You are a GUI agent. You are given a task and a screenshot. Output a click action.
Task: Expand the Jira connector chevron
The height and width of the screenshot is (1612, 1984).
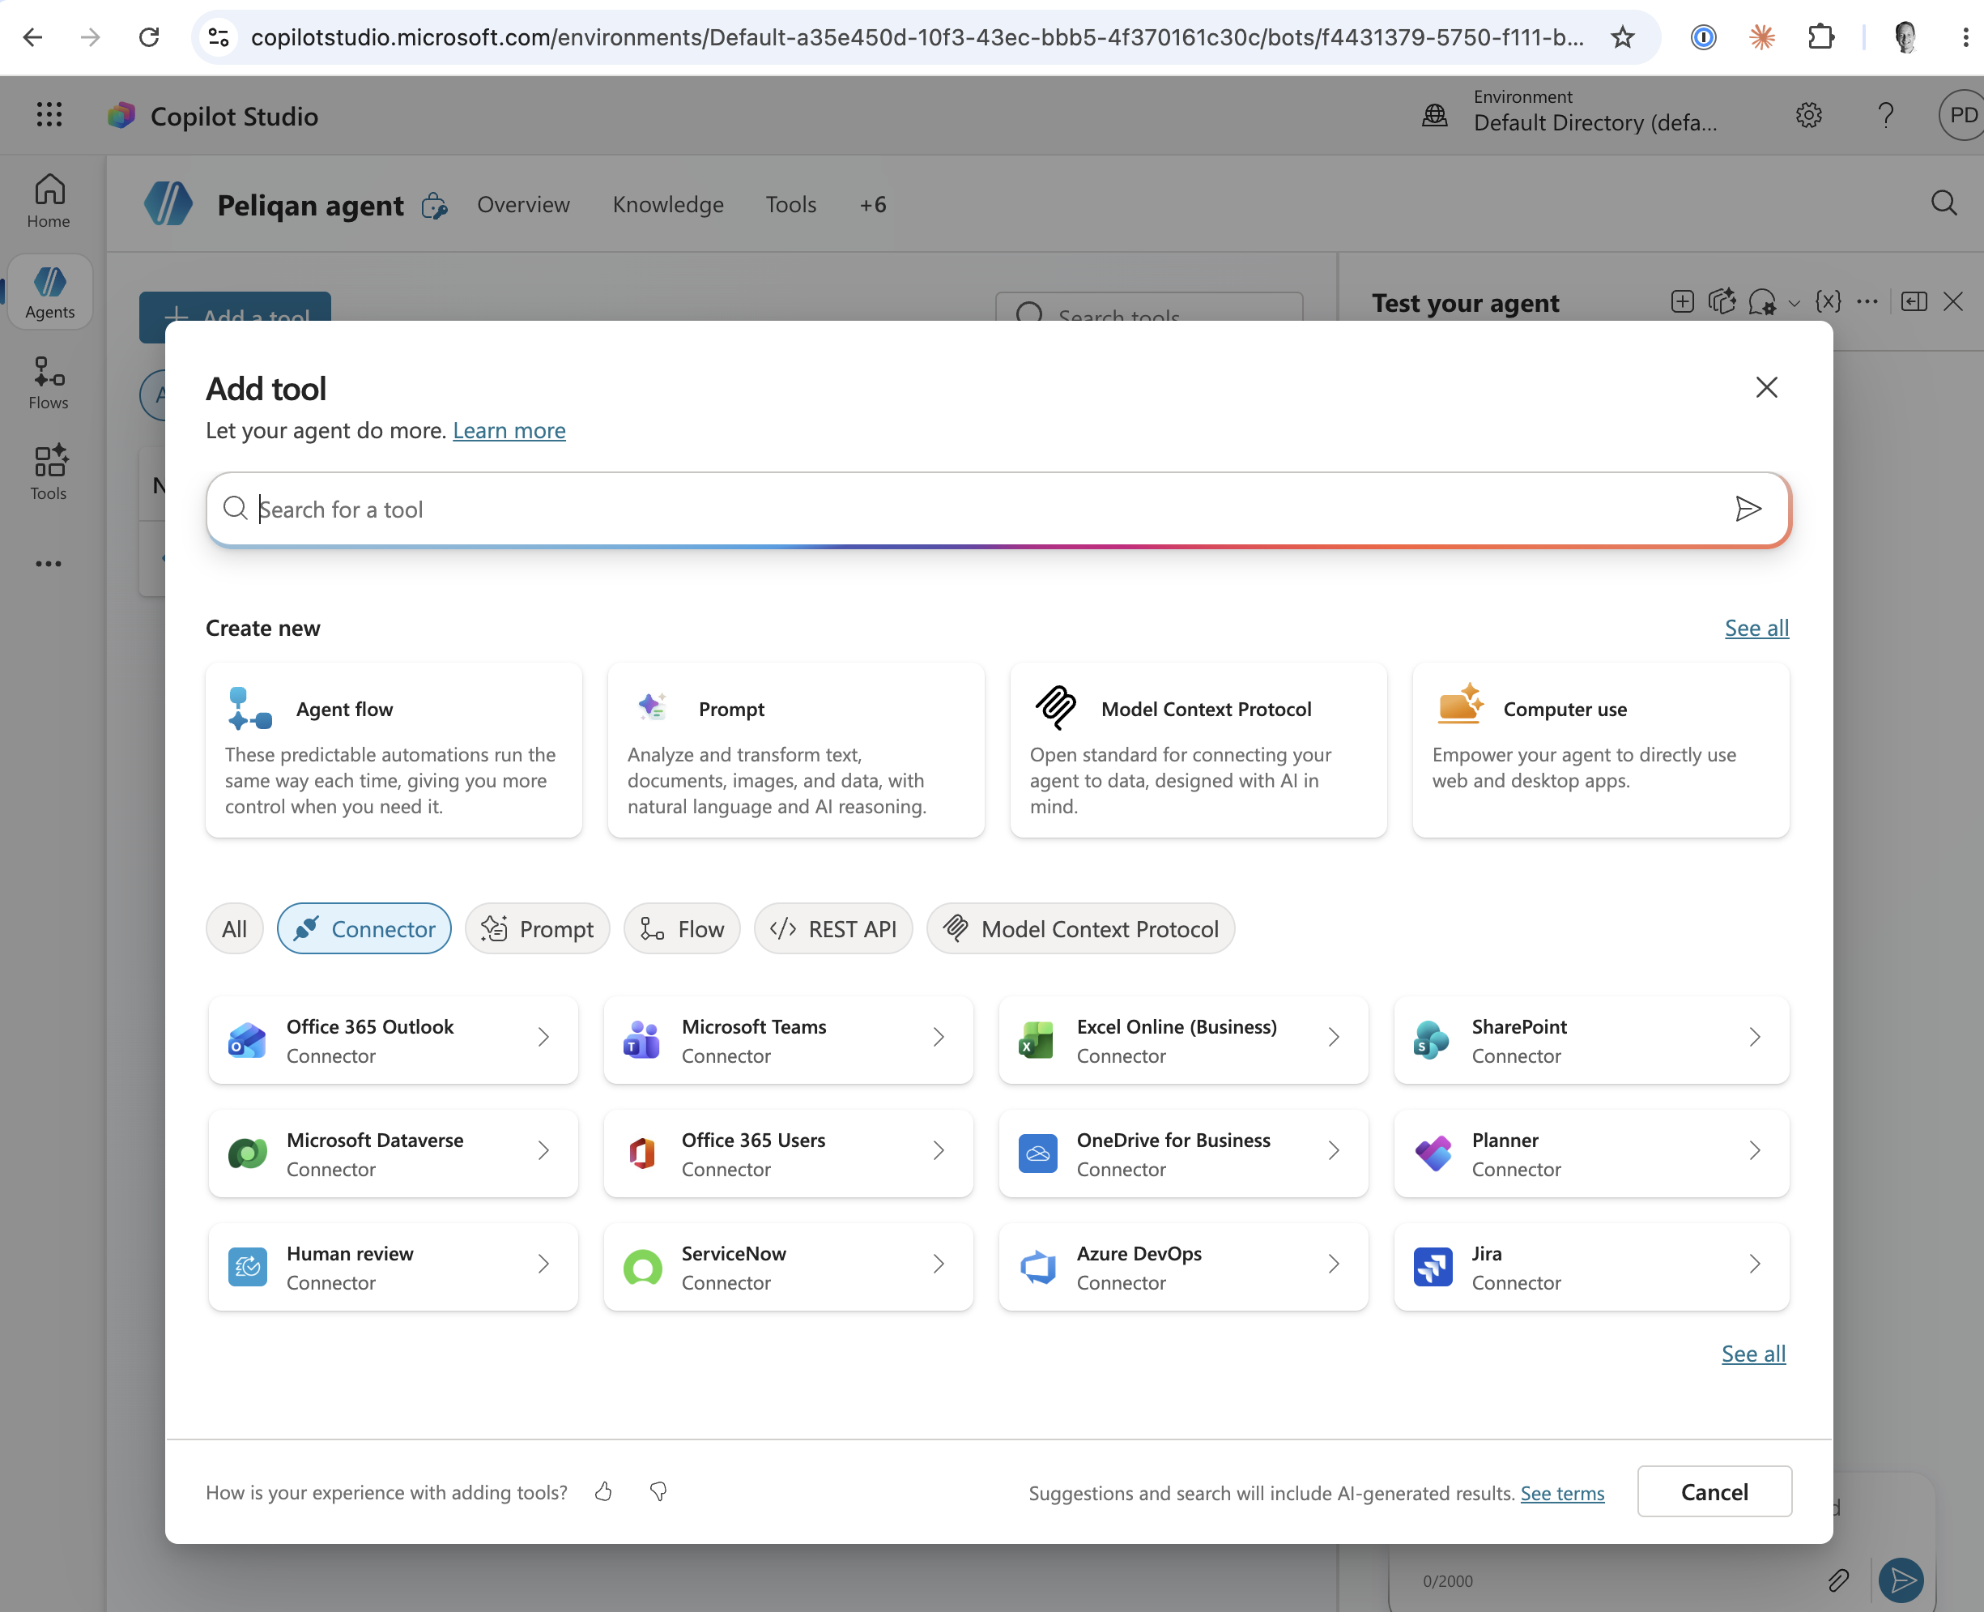pos(1754,1264)
